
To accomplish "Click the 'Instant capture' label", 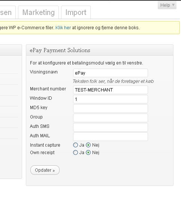I will pos(45,145).
